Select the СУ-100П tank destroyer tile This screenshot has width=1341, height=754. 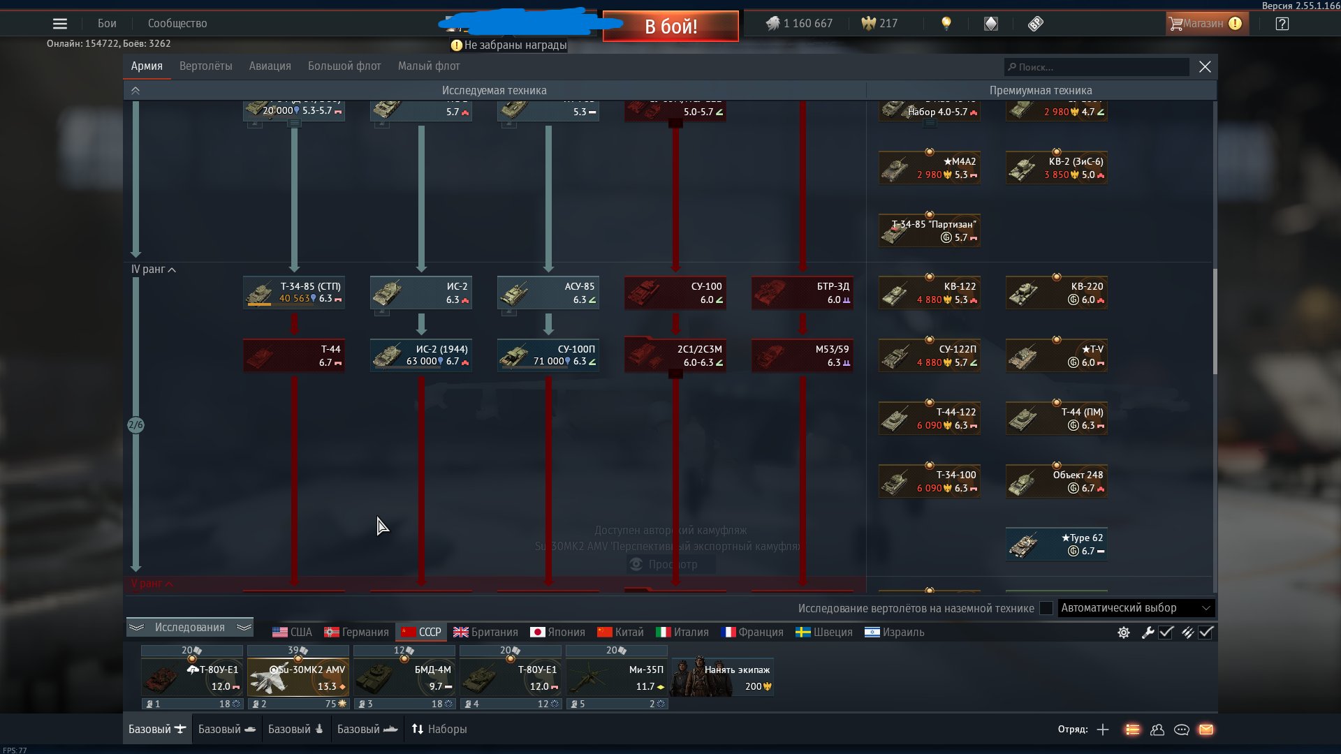[548, 355]
